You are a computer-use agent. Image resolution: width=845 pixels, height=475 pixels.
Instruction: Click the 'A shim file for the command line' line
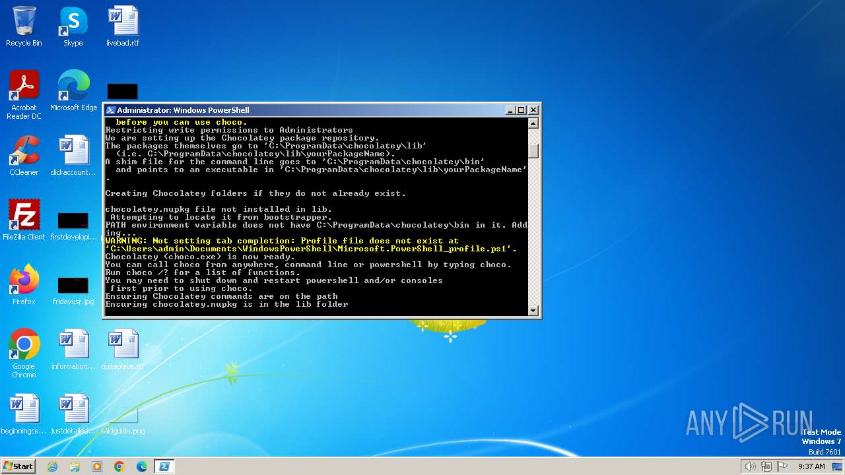[x=295, y=162]
